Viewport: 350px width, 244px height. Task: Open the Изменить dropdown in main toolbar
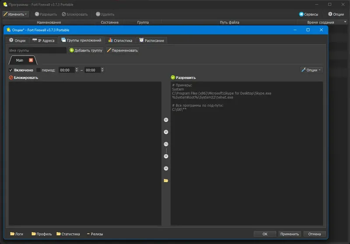point(15,14)
